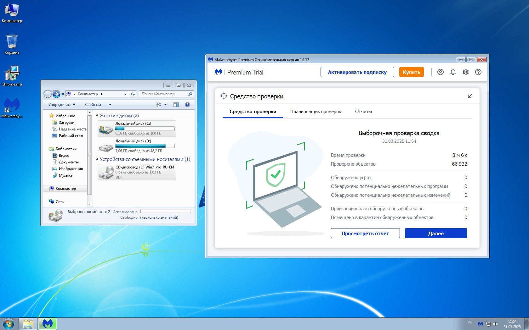
Task: Switch to the Средство проверки tab
Action: point(253,112)
